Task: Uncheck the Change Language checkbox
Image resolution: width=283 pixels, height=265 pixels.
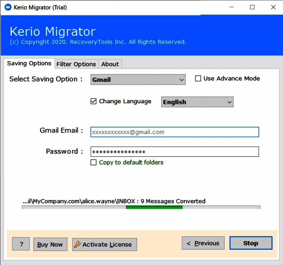Action: point(94,101)
